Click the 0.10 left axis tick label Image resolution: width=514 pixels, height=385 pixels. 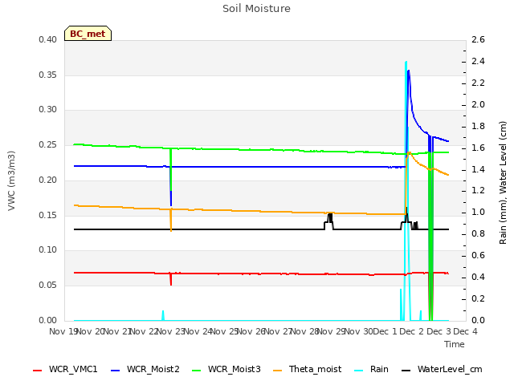pyautogui.click(x=47, y=250)
